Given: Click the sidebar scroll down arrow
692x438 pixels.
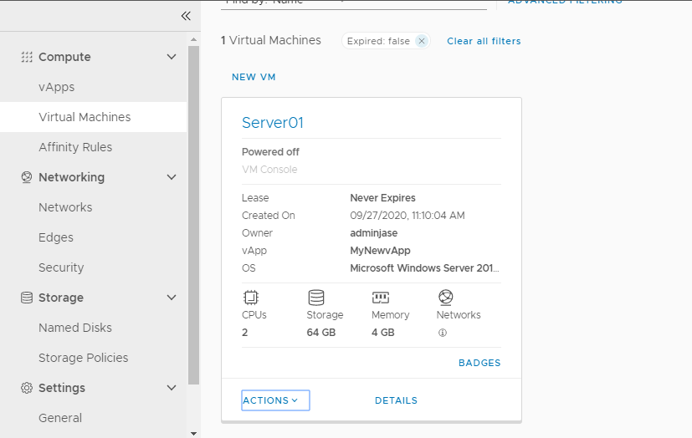Looking at the screenshot, I should tap(193, 434).
